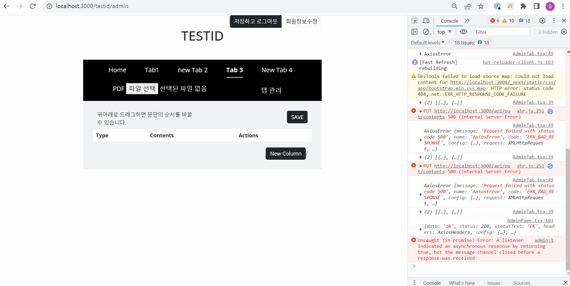Select the new Tab 2 tab

pos(193,70)
